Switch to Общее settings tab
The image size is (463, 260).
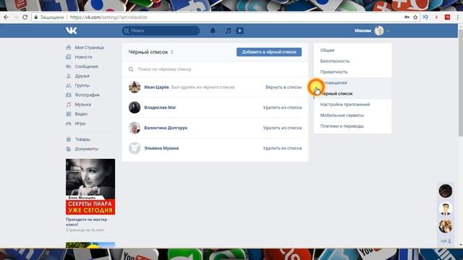pos(327,51)
